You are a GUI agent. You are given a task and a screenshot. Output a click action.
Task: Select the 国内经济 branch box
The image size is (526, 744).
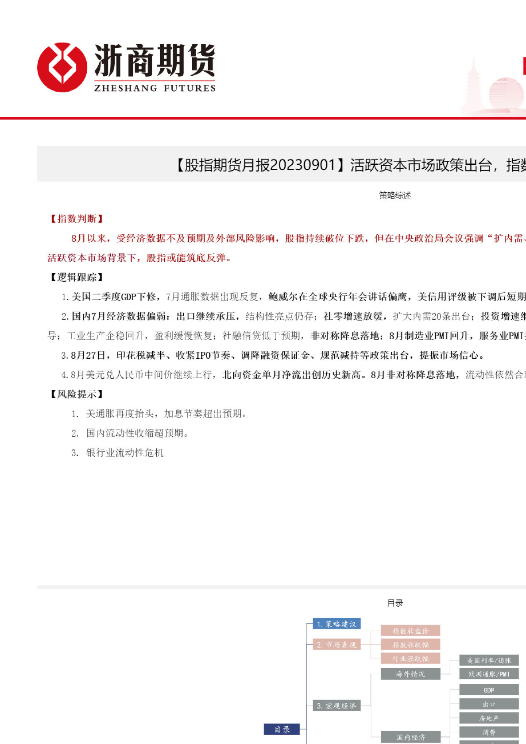coord(410,737)
